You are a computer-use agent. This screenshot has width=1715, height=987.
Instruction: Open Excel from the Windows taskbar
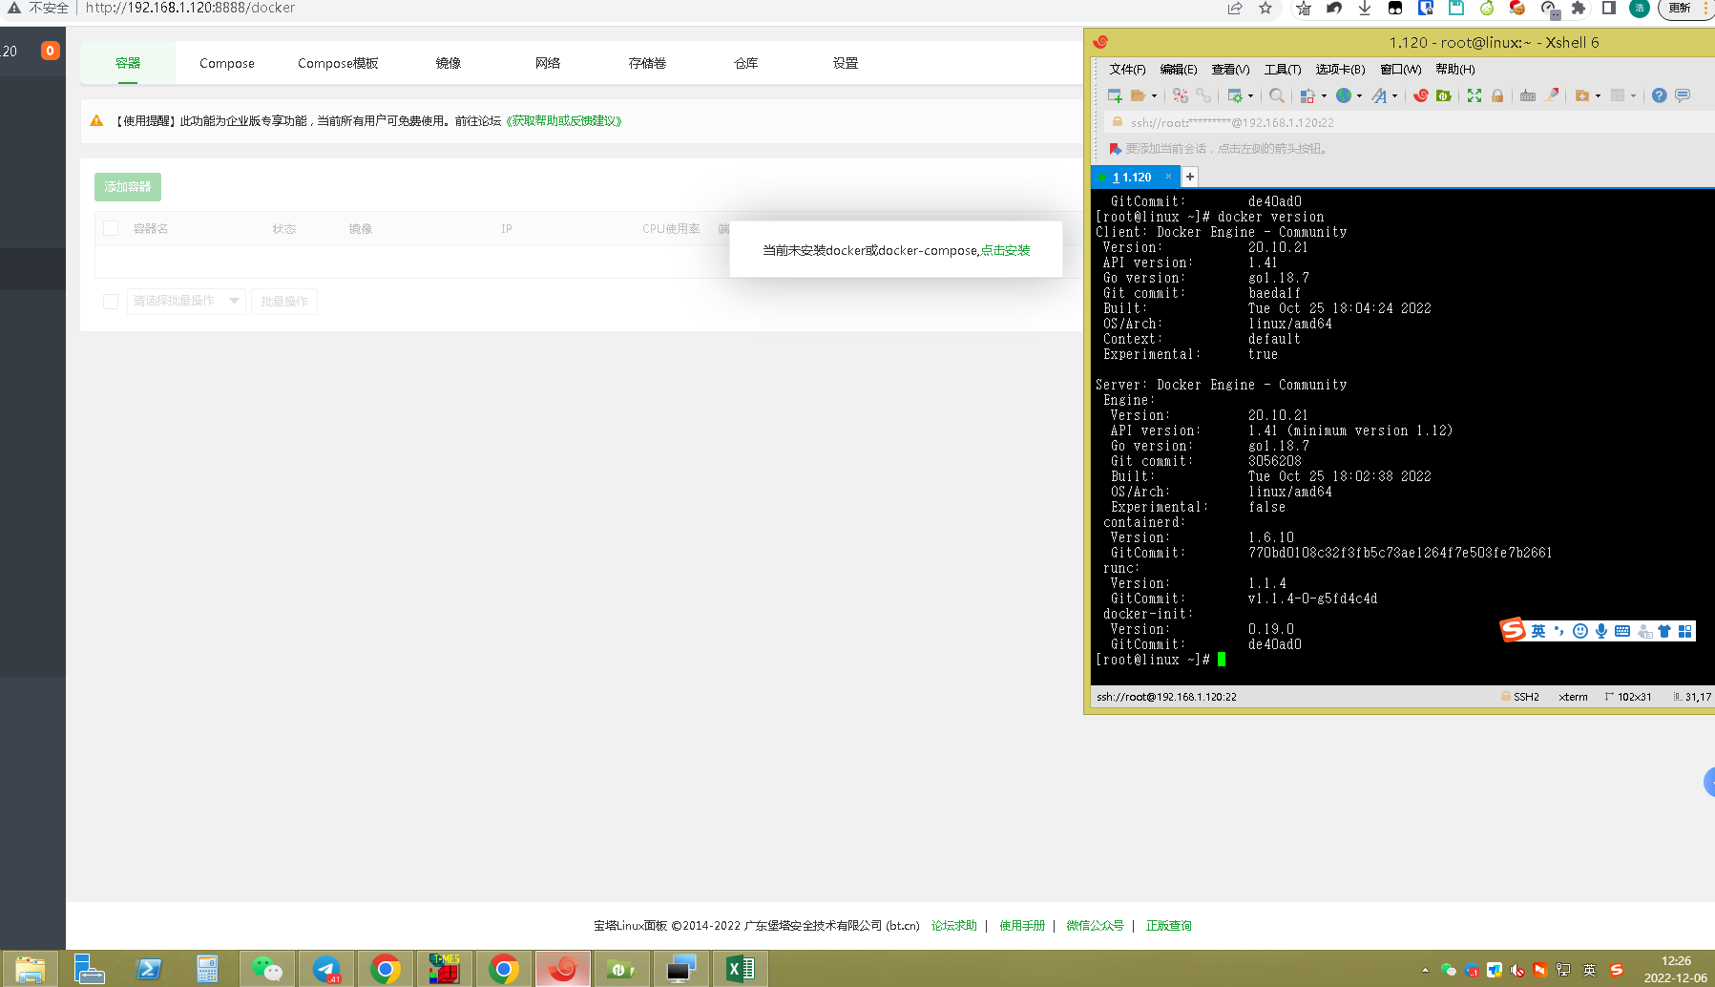[x=741, y=969]
